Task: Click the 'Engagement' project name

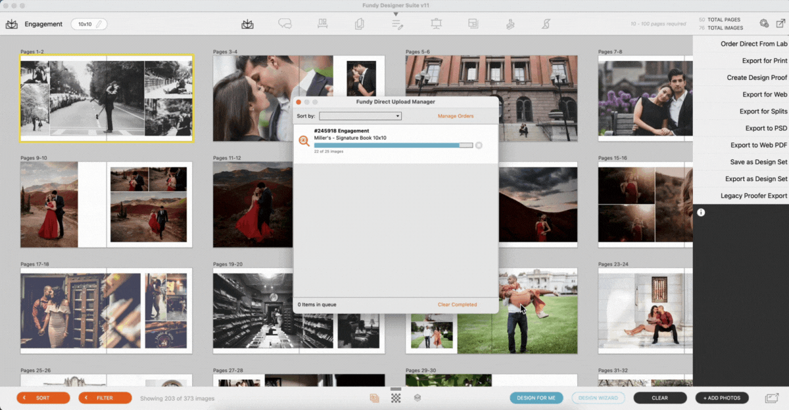Action: [x=43, y=24]
